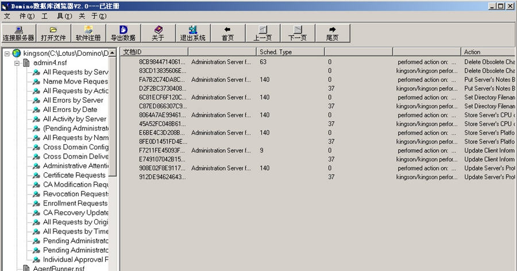Click the AgentRunner.nsf document icon
The height and width of the screenshot is (271, 517).
26,268
